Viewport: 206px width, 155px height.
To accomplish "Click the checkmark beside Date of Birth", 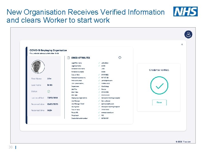I will point(99,75).
